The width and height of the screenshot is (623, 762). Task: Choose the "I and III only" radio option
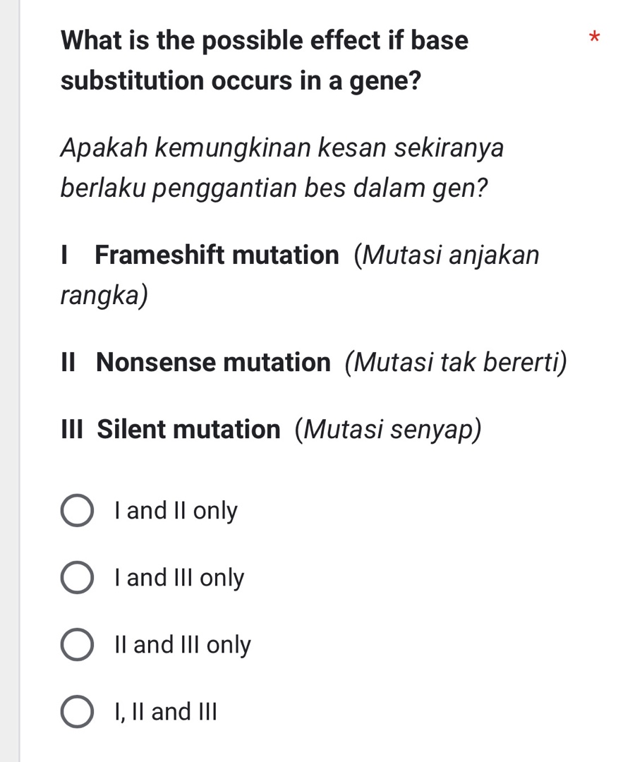point(78,577)
